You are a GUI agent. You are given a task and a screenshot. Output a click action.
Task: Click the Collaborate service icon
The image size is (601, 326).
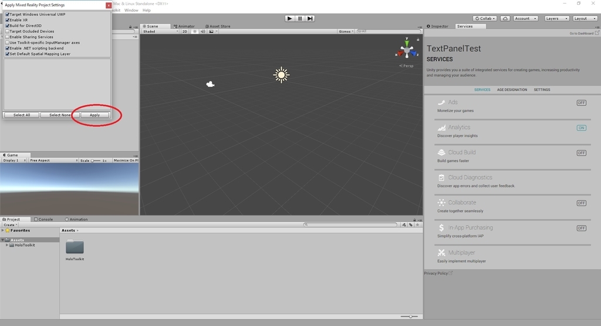click(441, 203)
